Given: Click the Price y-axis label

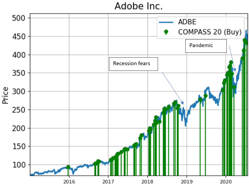Looking at the screenshot, I should pyautogui.click(x=5, y=95).
